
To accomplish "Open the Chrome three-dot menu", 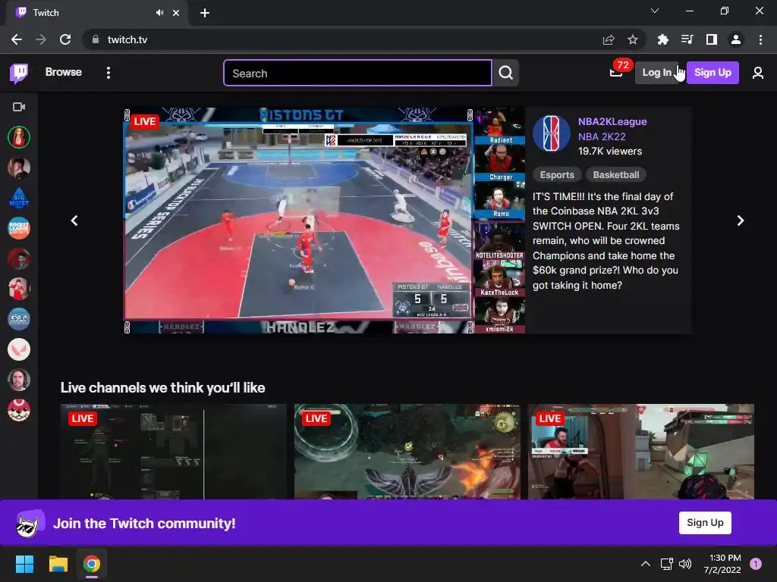I will (760, 39).
